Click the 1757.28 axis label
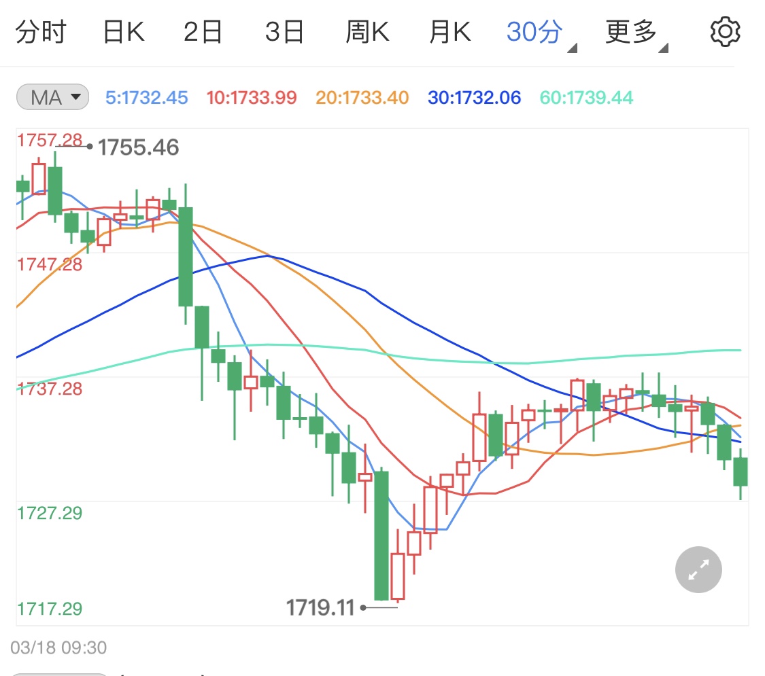 click(x=50, y=140)
